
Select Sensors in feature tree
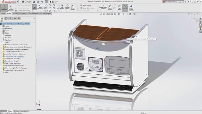tap(6, 31)
